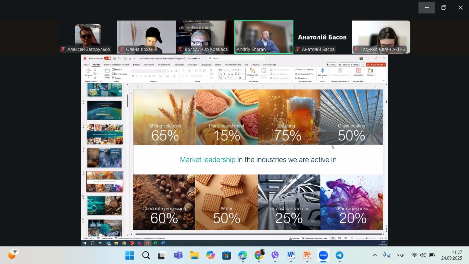The image size is (469, 264).
Task: Expand the Макет layout dropdown
Action: [118, 70]
